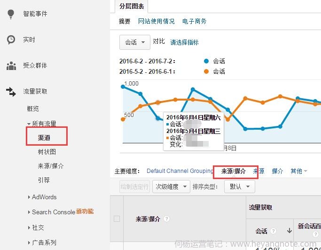Viewport: 321px width, 250px height.
Task: Select 树状图 in the sidebar
Action: 47,152
